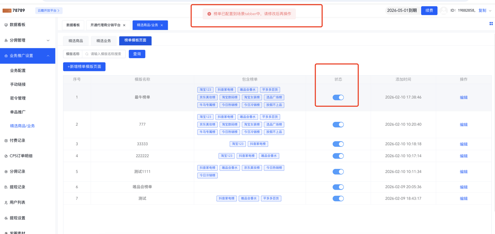Viewport: 495px width, 234px height.
Task: Expand the 分佣管理 sidebar menu
Action: (x=48, y=40)
